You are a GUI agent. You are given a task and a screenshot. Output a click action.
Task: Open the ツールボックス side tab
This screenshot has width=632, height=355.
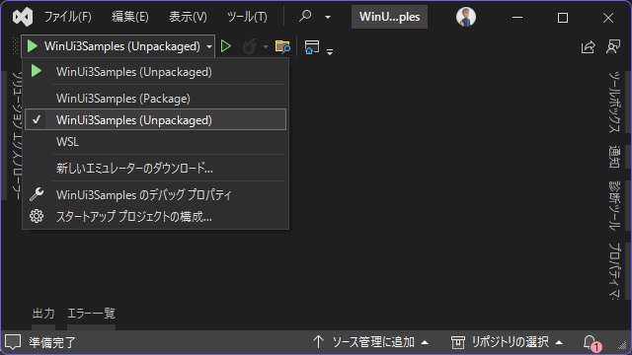614,102
